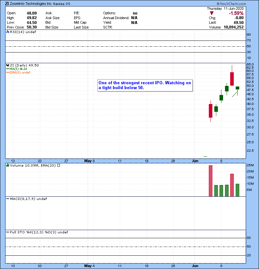Click the orange EMA(8) legend line
This screenshot has height=269, width=259.
click(x=7, y=73)
